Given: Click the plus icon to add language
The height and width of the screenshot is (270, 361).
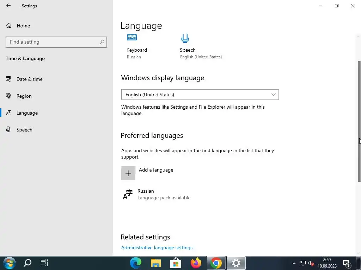Looking at the screenshot, I should point(128,173).
